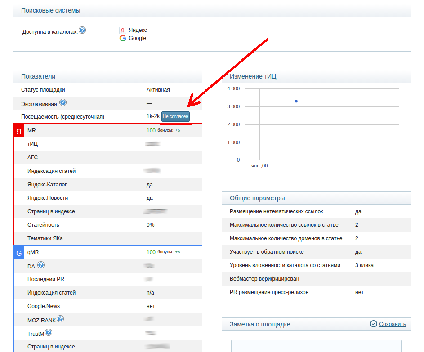This screenshot has height=352, width=424.
Task: Click the 1k-2k traffic value
Action: [153, 116]
